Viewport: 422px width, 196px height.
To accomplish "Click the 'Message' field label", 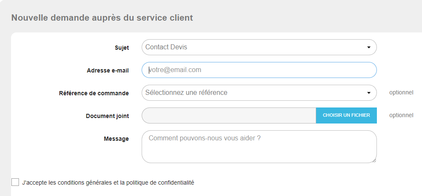I will [x=116, y=139].
